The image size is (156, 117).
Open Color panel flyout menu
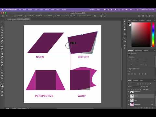click(154, 20)
